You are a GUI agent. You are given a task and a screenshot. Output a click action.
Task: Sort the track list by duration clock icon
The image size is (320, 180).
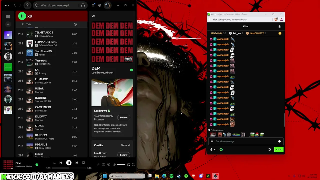[75, 24]
